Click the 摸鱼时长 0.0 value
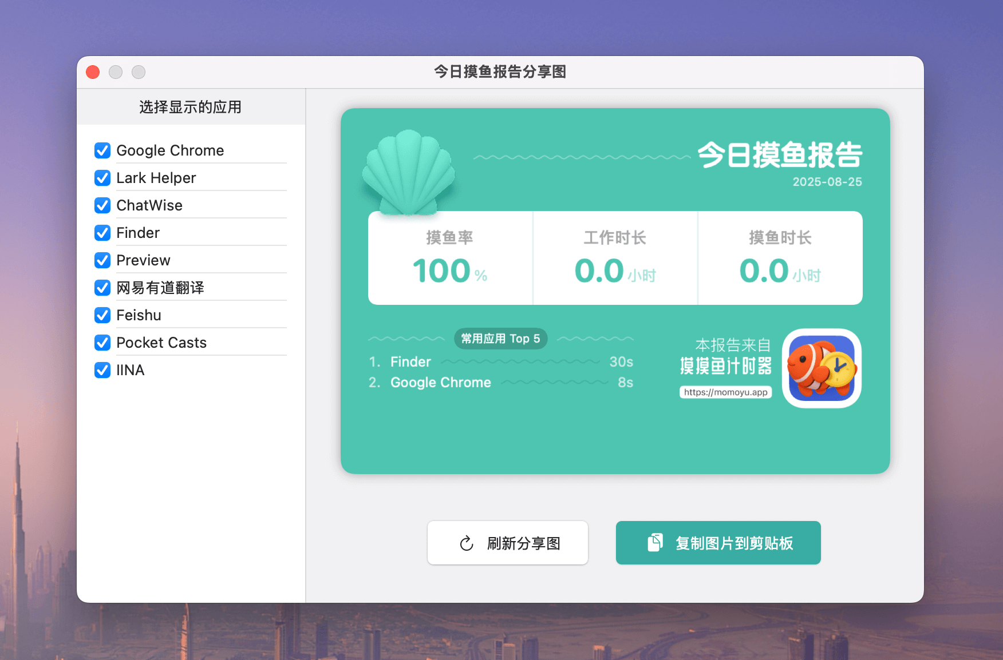 click(764, 270)
